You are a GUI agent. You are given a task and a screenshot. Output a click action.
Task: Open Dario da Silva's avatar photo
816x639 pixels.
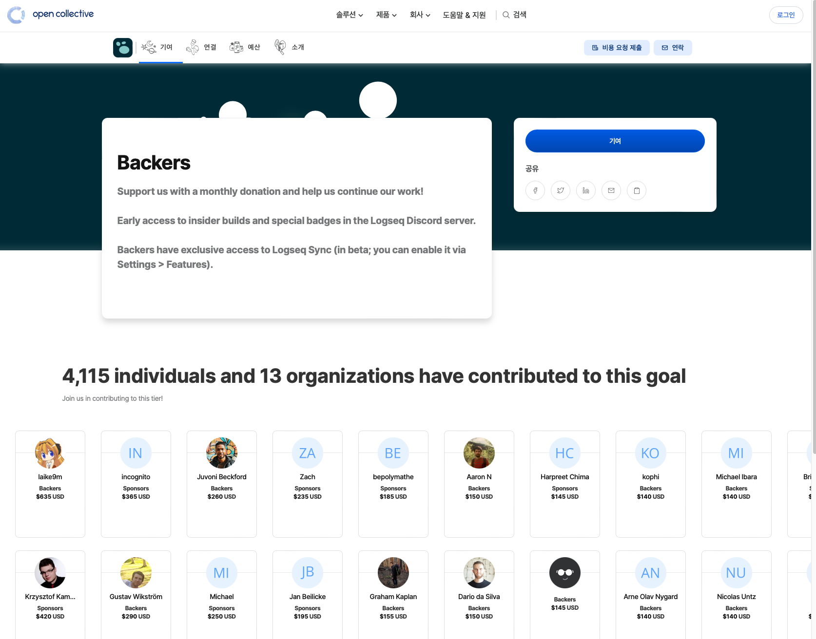click(x=479, y=573)
